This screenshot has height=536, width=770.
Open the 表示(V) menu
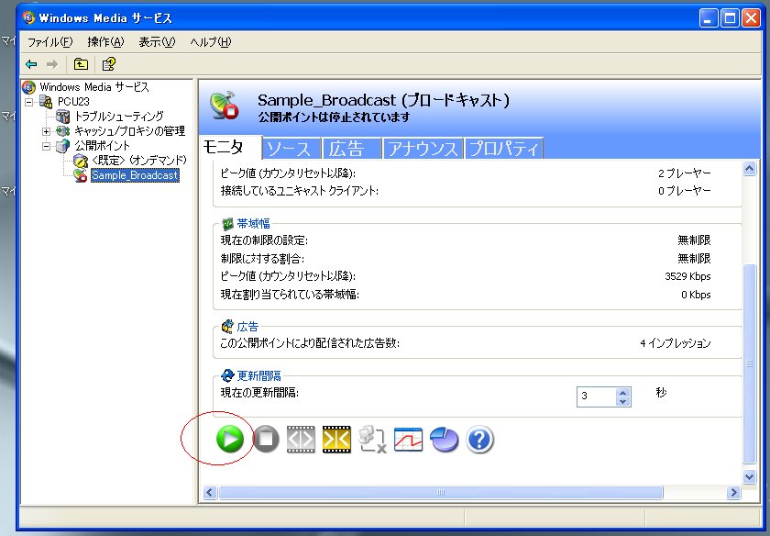pyautogui.click(x=157, y=42)
